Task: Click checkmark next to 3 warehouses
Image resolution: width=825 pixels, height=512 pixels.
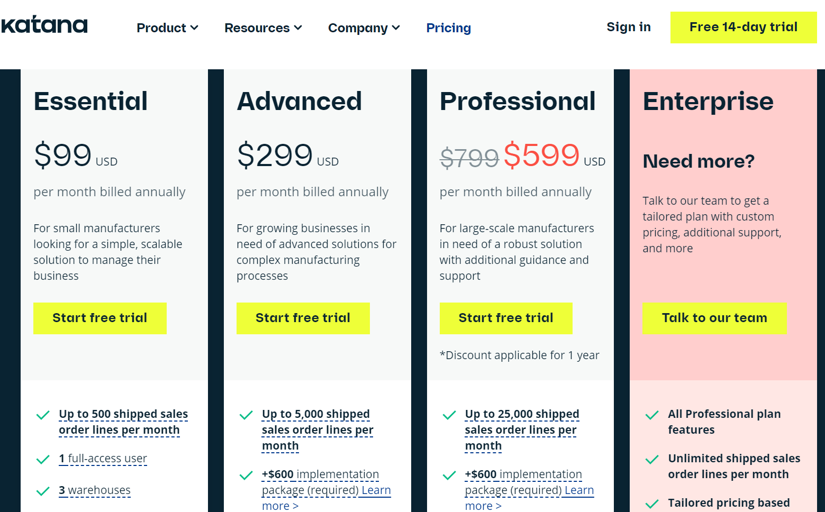Action: [x=43, y=491]
